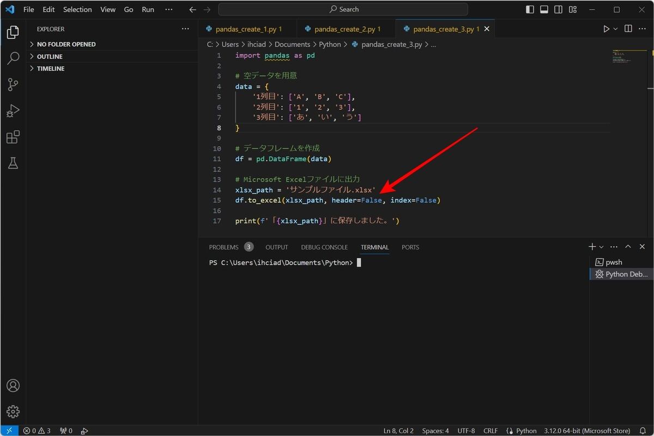This screenshot has height=436, width=654.
Task: Open the run button dropdown arrow
Action: pos(616,29)
